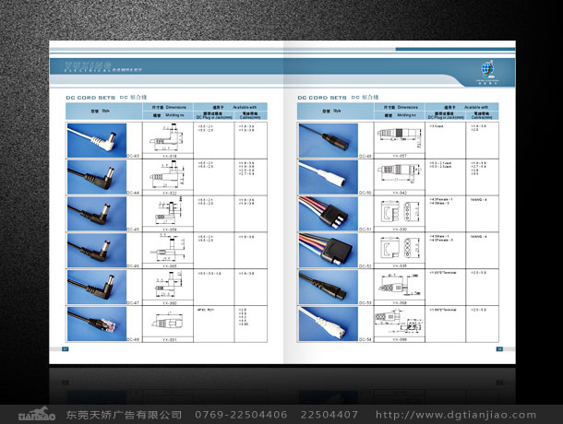The width and height of the screenshot is (563, 424).
Task: Click the YX-318 dimension drawing
Action: coord(169,138)
